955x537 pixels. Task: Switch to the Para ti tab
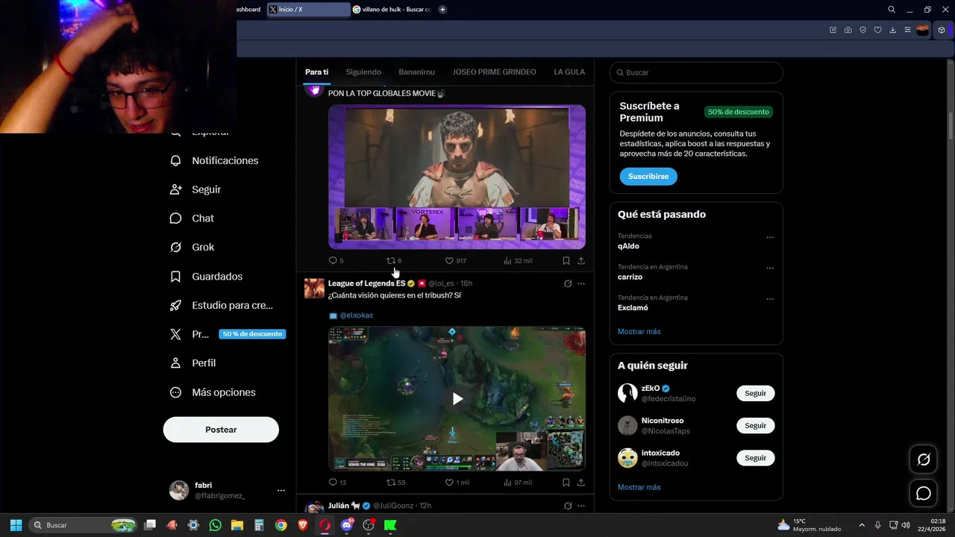pyautogui.click(x=316, y=72)
